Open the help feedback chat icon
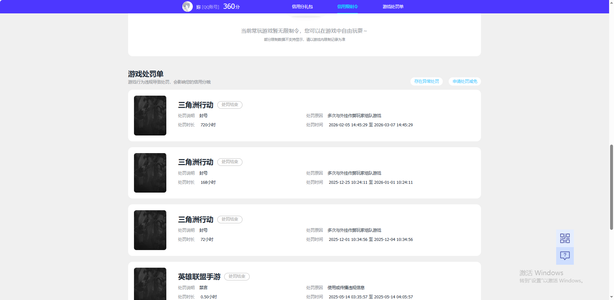Screen dimensions: 614x300 [565, 256]
